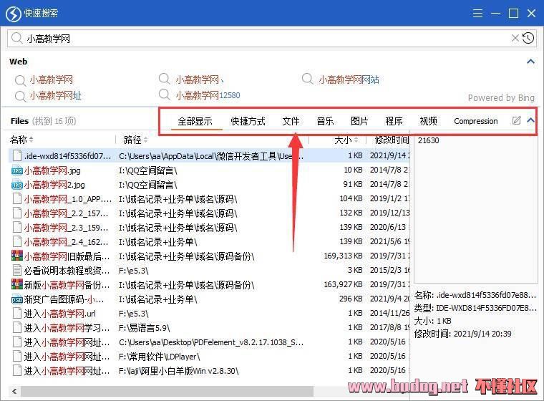
Task: Switch to the Compression filter tab
Action: click(476, 121)
